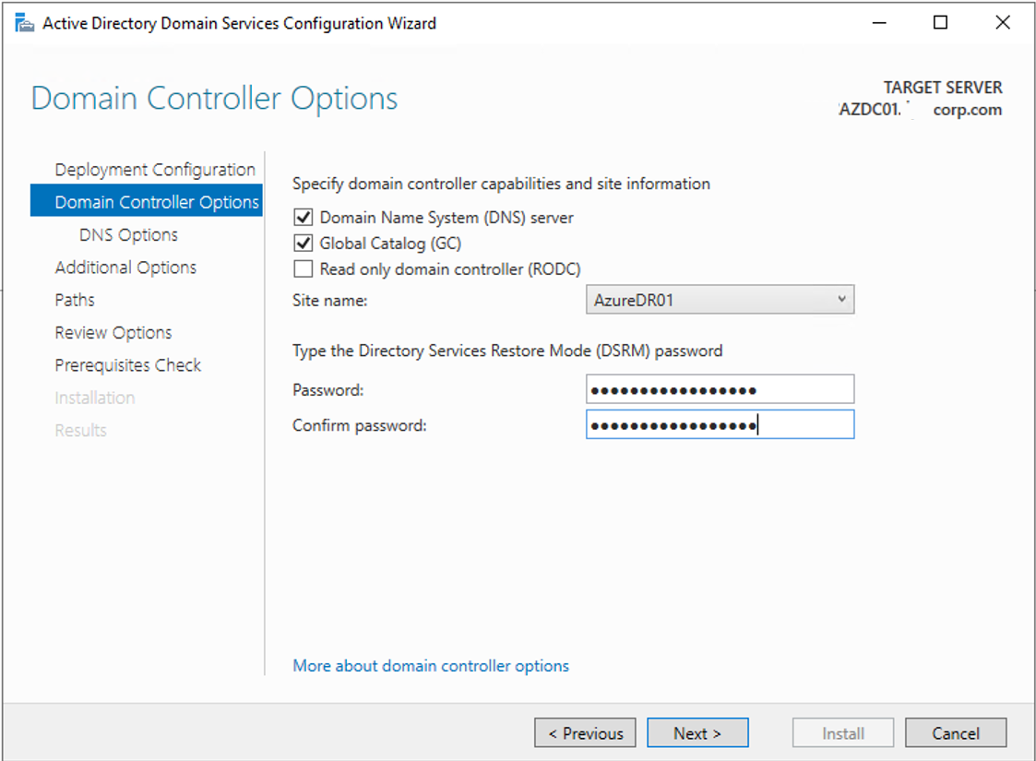1036x761 pixels.
Task: Go back with the Previous button
Action: (585, 733)
